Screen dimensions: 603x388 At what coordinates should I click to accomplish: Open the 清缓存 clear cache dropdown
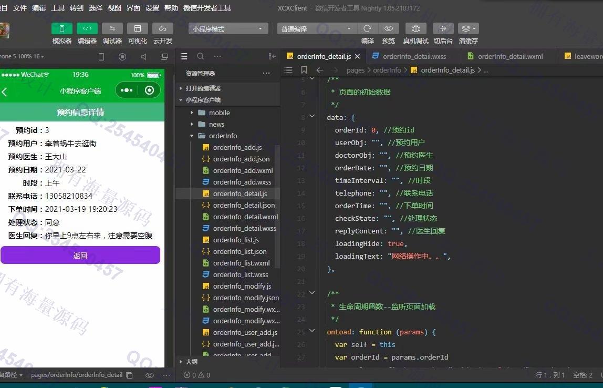469,28
